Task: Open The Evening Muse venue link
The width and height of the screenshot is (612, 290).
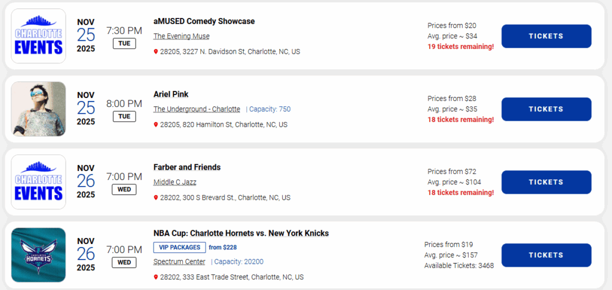Action: (181, 36)
